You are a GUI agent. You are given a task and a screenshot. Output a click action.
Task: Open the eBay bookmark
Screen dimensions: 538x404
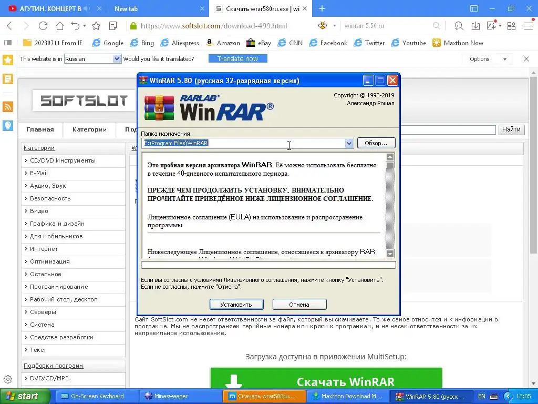pyautogui.click(x=258, y=43)
